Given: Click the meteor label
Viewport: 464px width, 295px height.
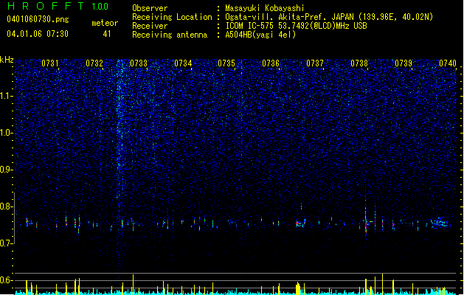Looking at the screenshot, I should pyautogui.click(x=105, y=23).
